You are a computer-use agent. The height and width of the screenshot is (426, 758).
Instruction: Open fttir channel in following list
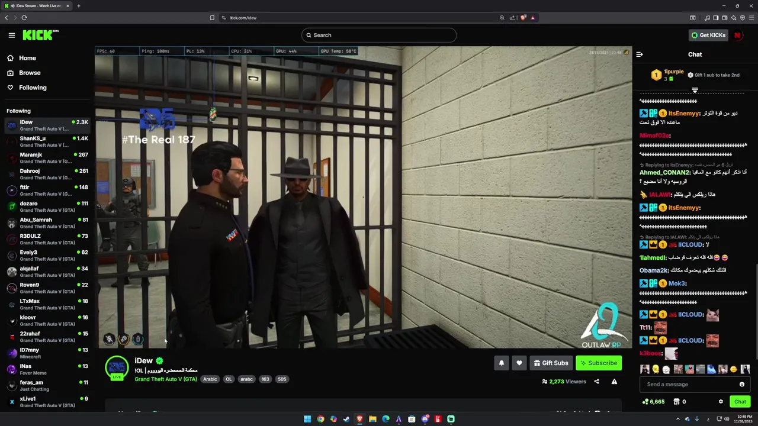(x=47, y=191)
